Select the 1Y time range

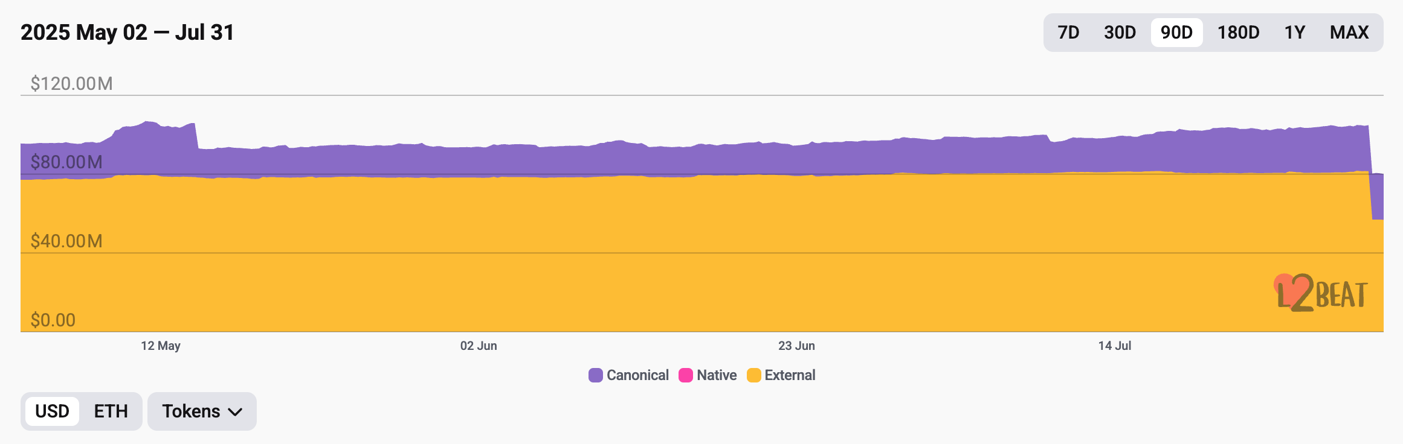click(1294, 33)
